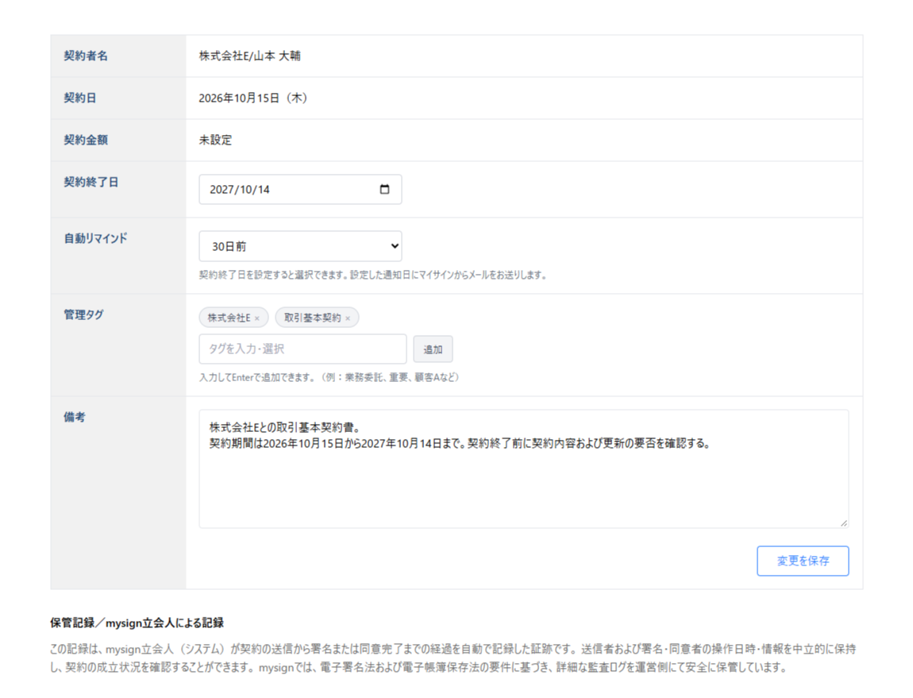Click the 追加 button
The width and height of the screenshot is (913, 698).
[433, 349]
